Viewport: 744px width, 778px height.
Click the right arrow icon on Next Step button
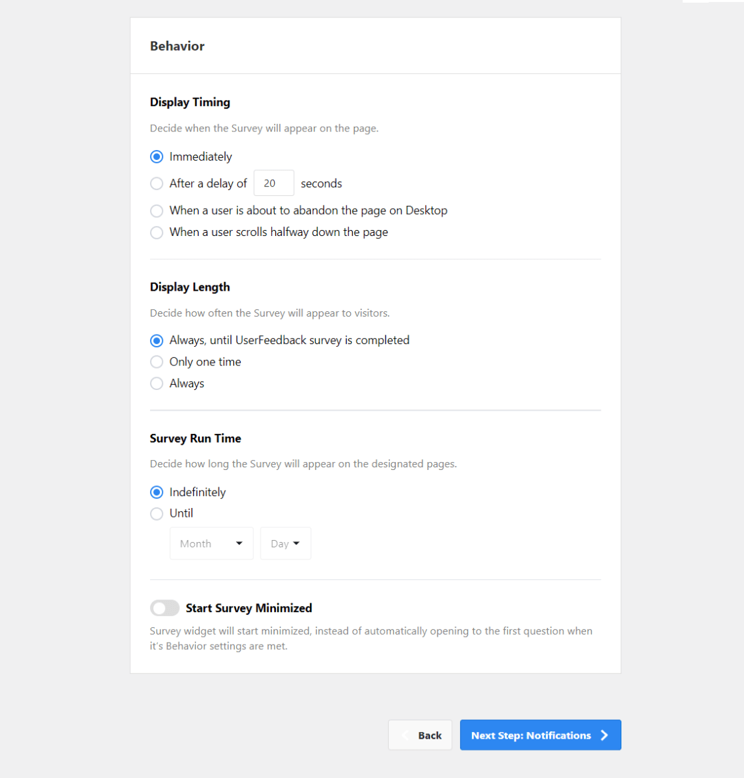point(605,735)
